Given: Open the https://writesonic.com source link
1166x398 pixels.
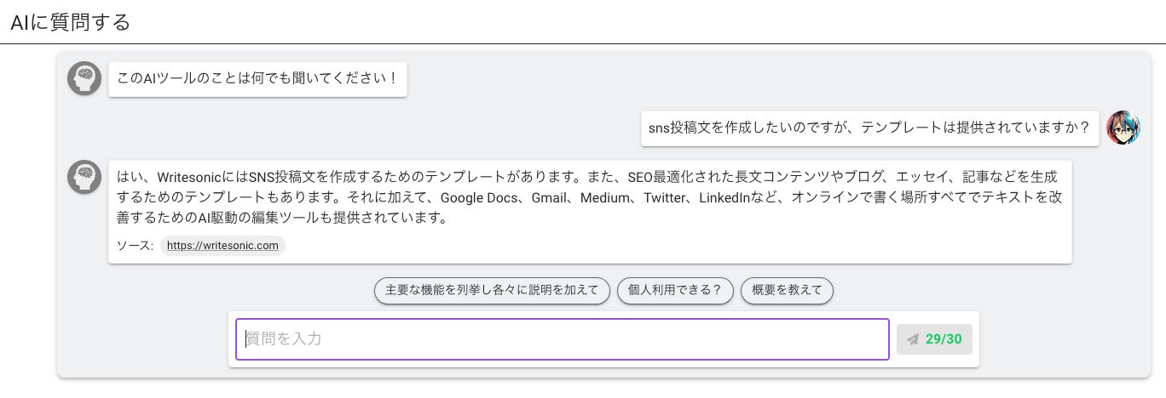Looking at the screenshot, I should tap(222, 246).
